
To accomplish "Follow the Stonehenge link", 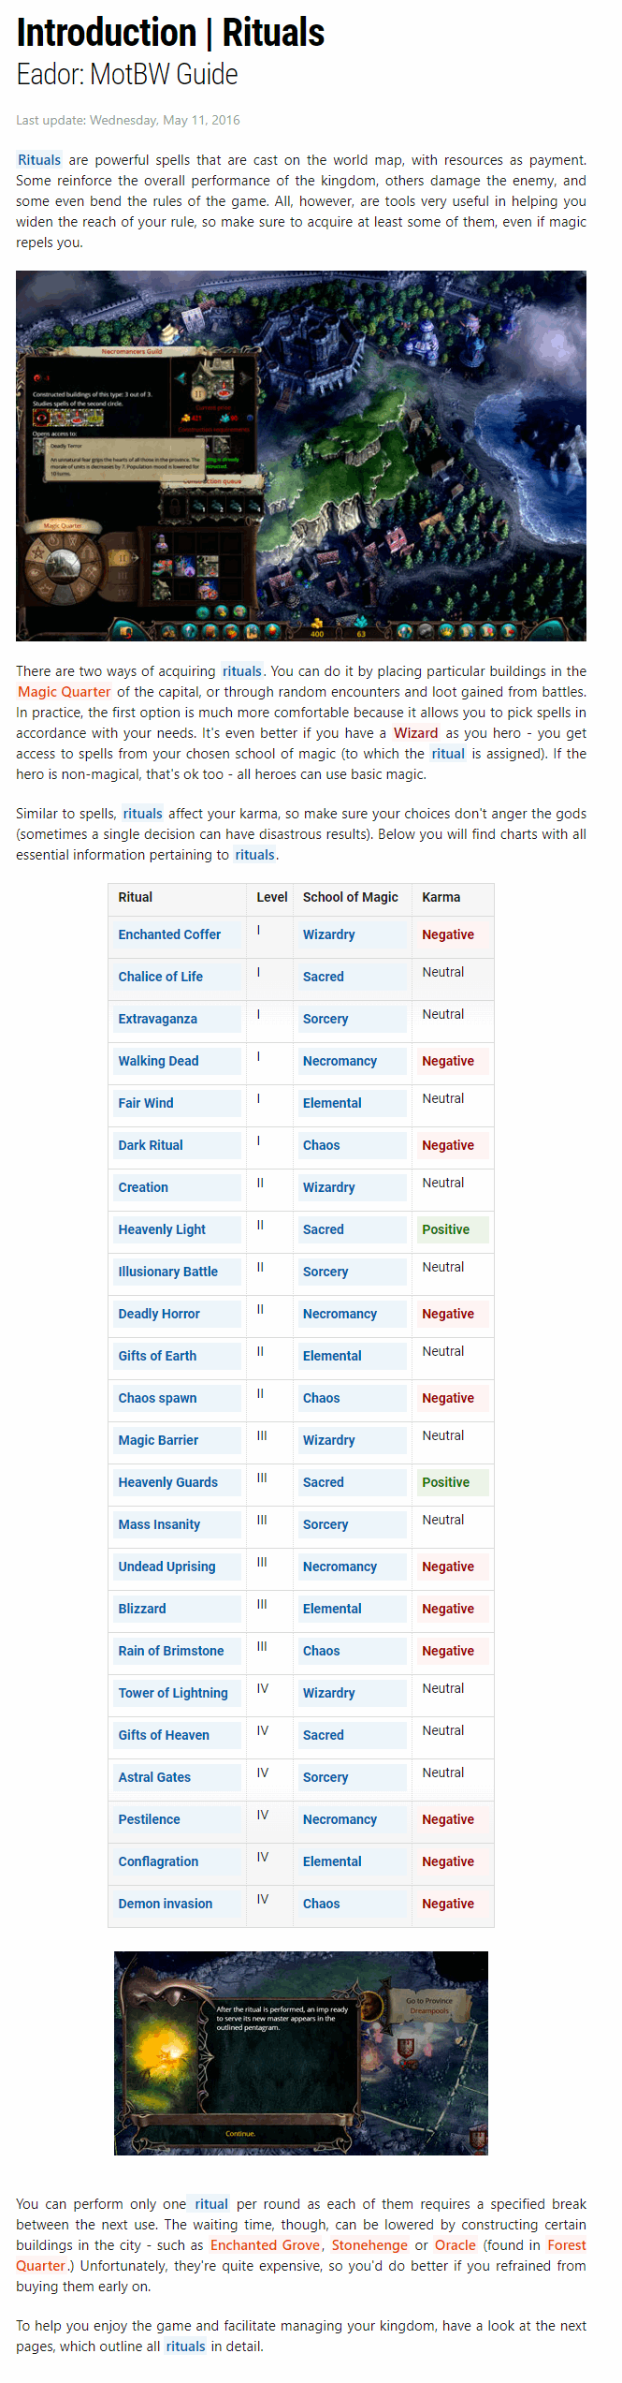I will point(369,2245).
